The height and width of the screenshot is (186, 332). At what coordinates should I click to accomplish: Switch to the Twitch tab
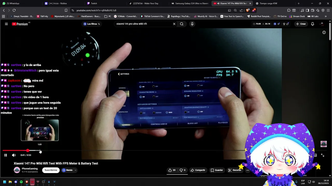(x=105, y=3)
